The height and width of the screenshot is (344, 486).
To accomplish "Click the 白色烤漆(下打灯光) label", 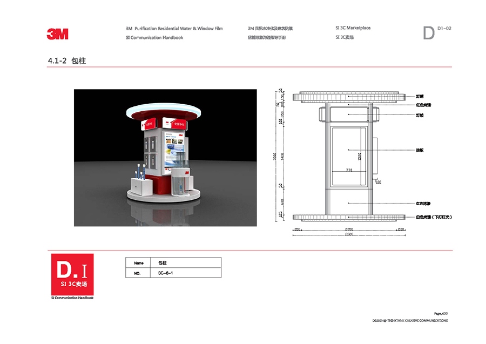I will 434,217.
